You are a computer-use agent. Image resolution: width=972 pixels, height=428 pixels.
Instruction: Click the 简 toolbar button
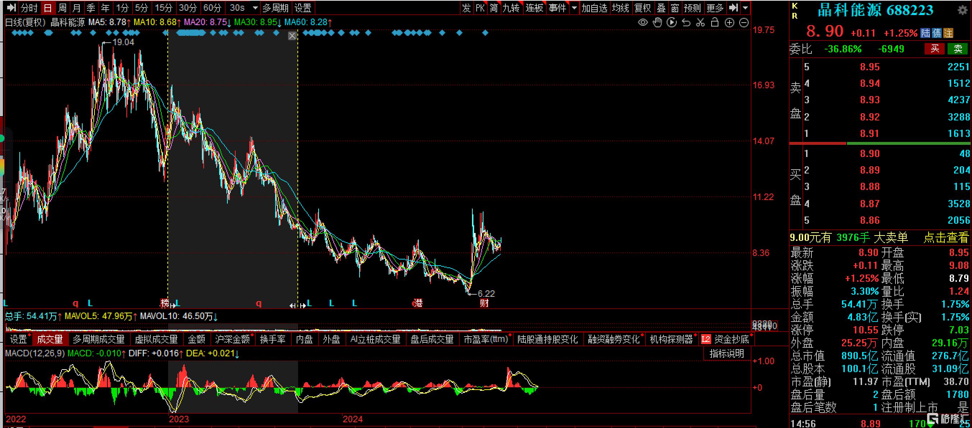coord(494,8)
